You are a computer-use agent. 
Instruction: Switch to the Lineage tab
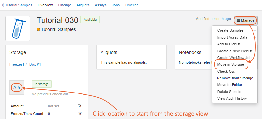[x=65, y=5]
